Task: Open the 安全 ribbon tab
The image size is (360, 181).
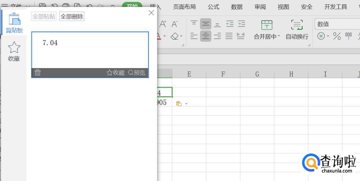Action: click(307, 7)
